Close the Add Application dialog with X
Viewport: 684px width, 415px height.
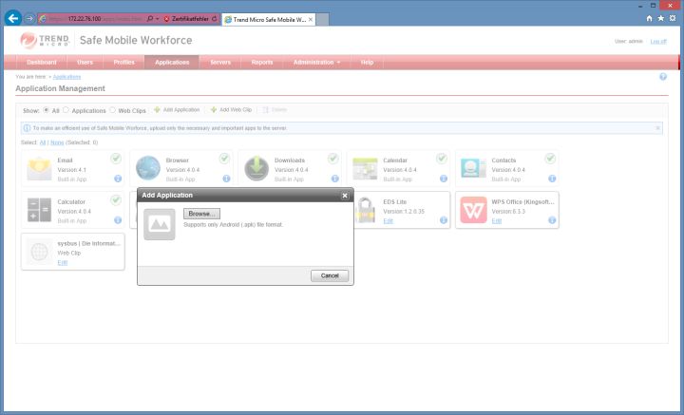point(345,195)
